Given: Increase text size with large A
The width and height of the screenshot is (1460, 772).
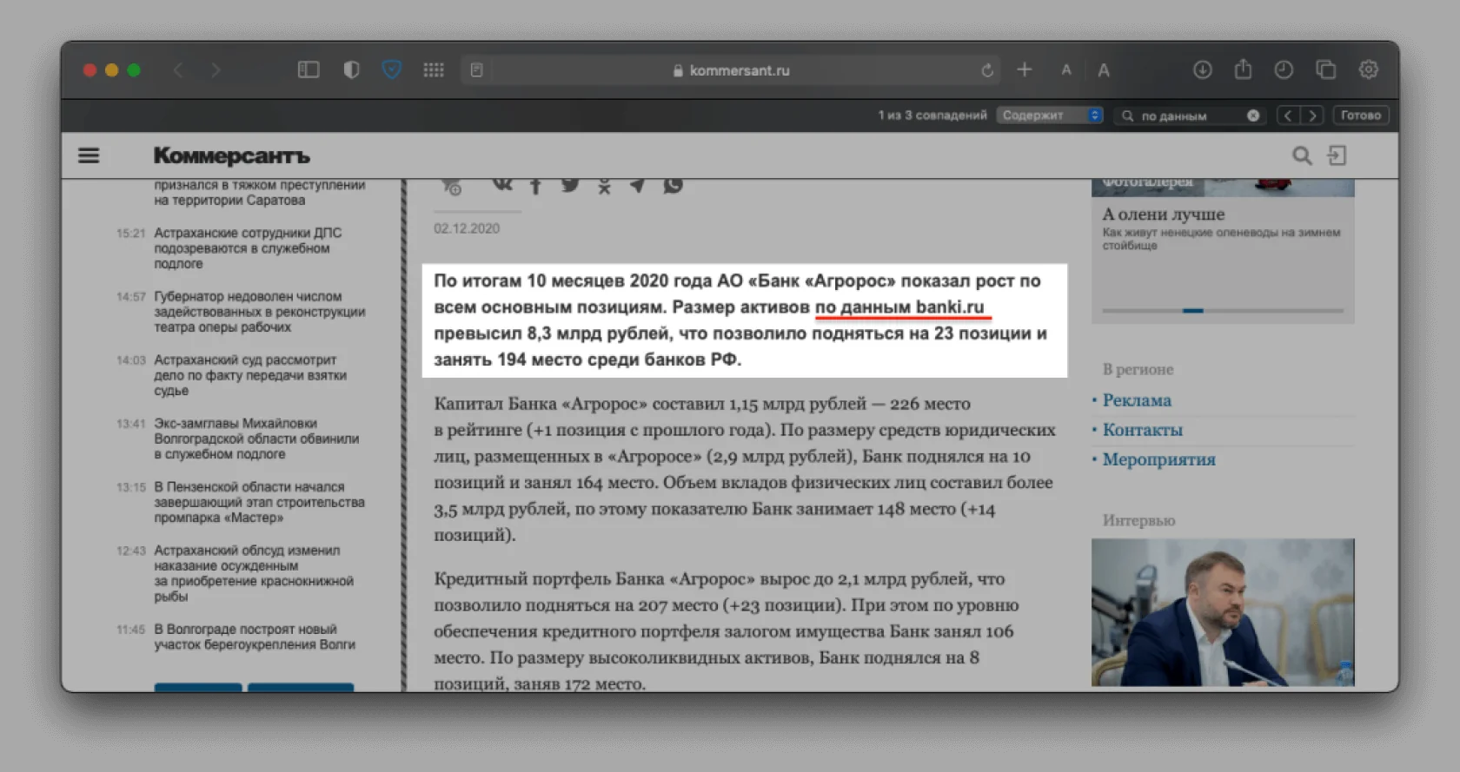Looking at the screenshot, I should coord(1104,70).
